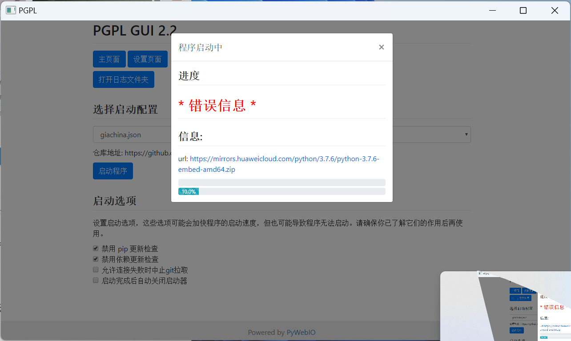Follow the PyWebIO link in the footer
The image size is (571, 341).
coord(301,332)
